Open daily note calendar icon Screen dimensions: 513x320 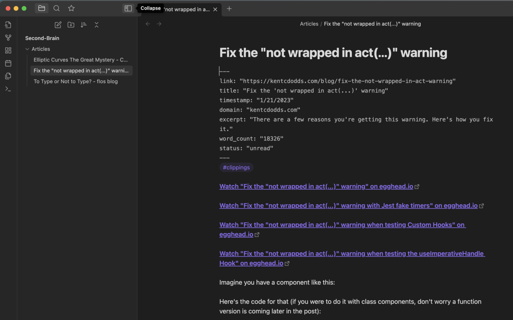pos(8,63)
